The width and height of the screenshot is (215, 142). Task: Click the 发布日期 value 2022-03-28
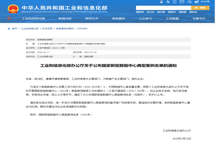click(90, 52)
